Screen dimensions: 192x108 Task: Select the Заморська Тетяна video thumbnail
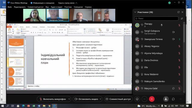click(58, 15)
